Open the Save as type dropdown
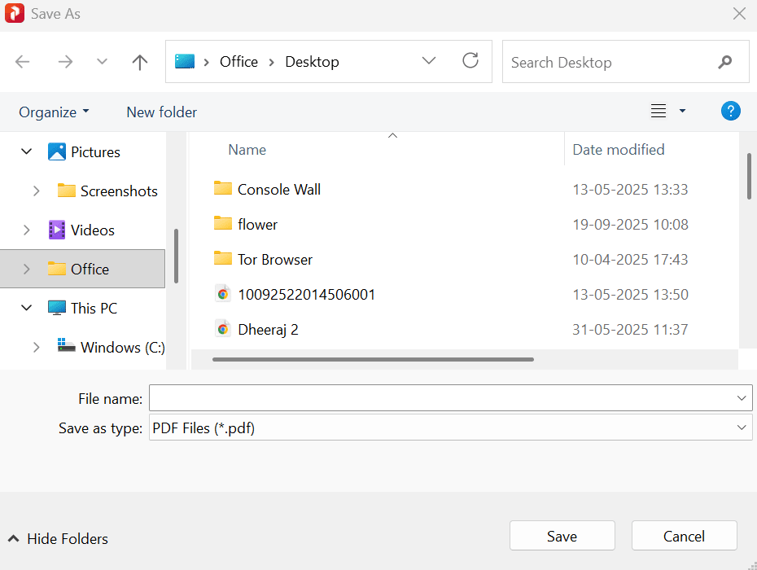The height and width of the screenshot is (570, 757). [x=741, y=427]
